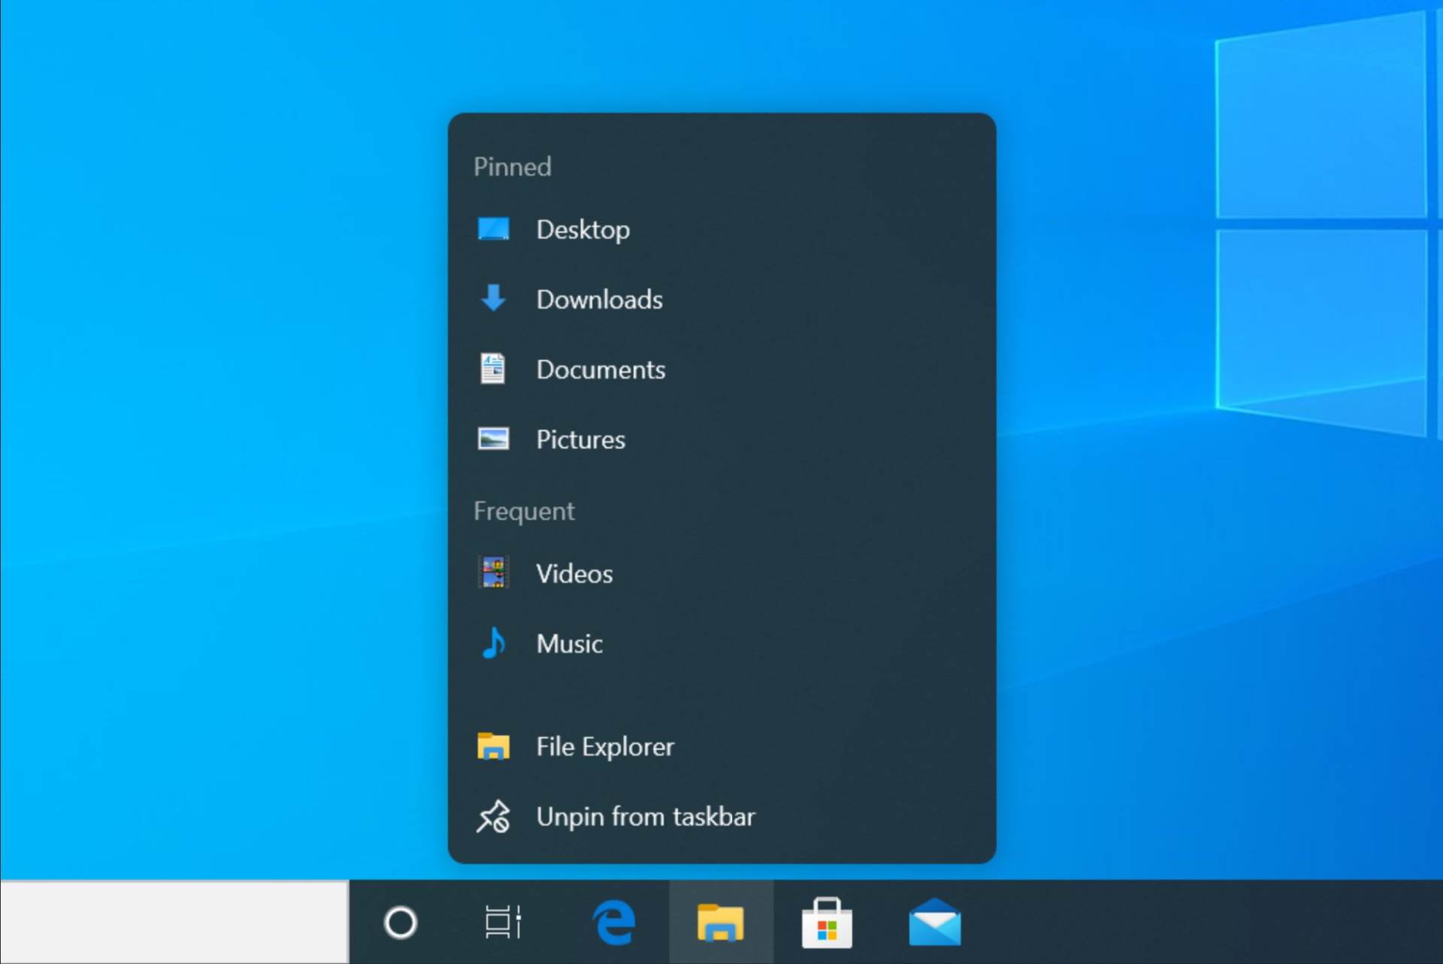Viewport: 1443px width, 964px height.
Task: Open File Explorer from the jump list
Action: pos(605,746)
